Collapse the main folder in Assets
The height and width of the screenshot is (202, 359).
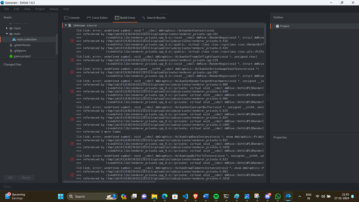pos(7,34)
